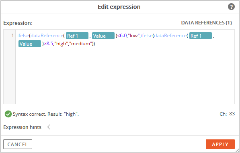Open the DATA REFERENCES (1) panel
Viewport: 240px width, 153px height.
click(206, 23)
